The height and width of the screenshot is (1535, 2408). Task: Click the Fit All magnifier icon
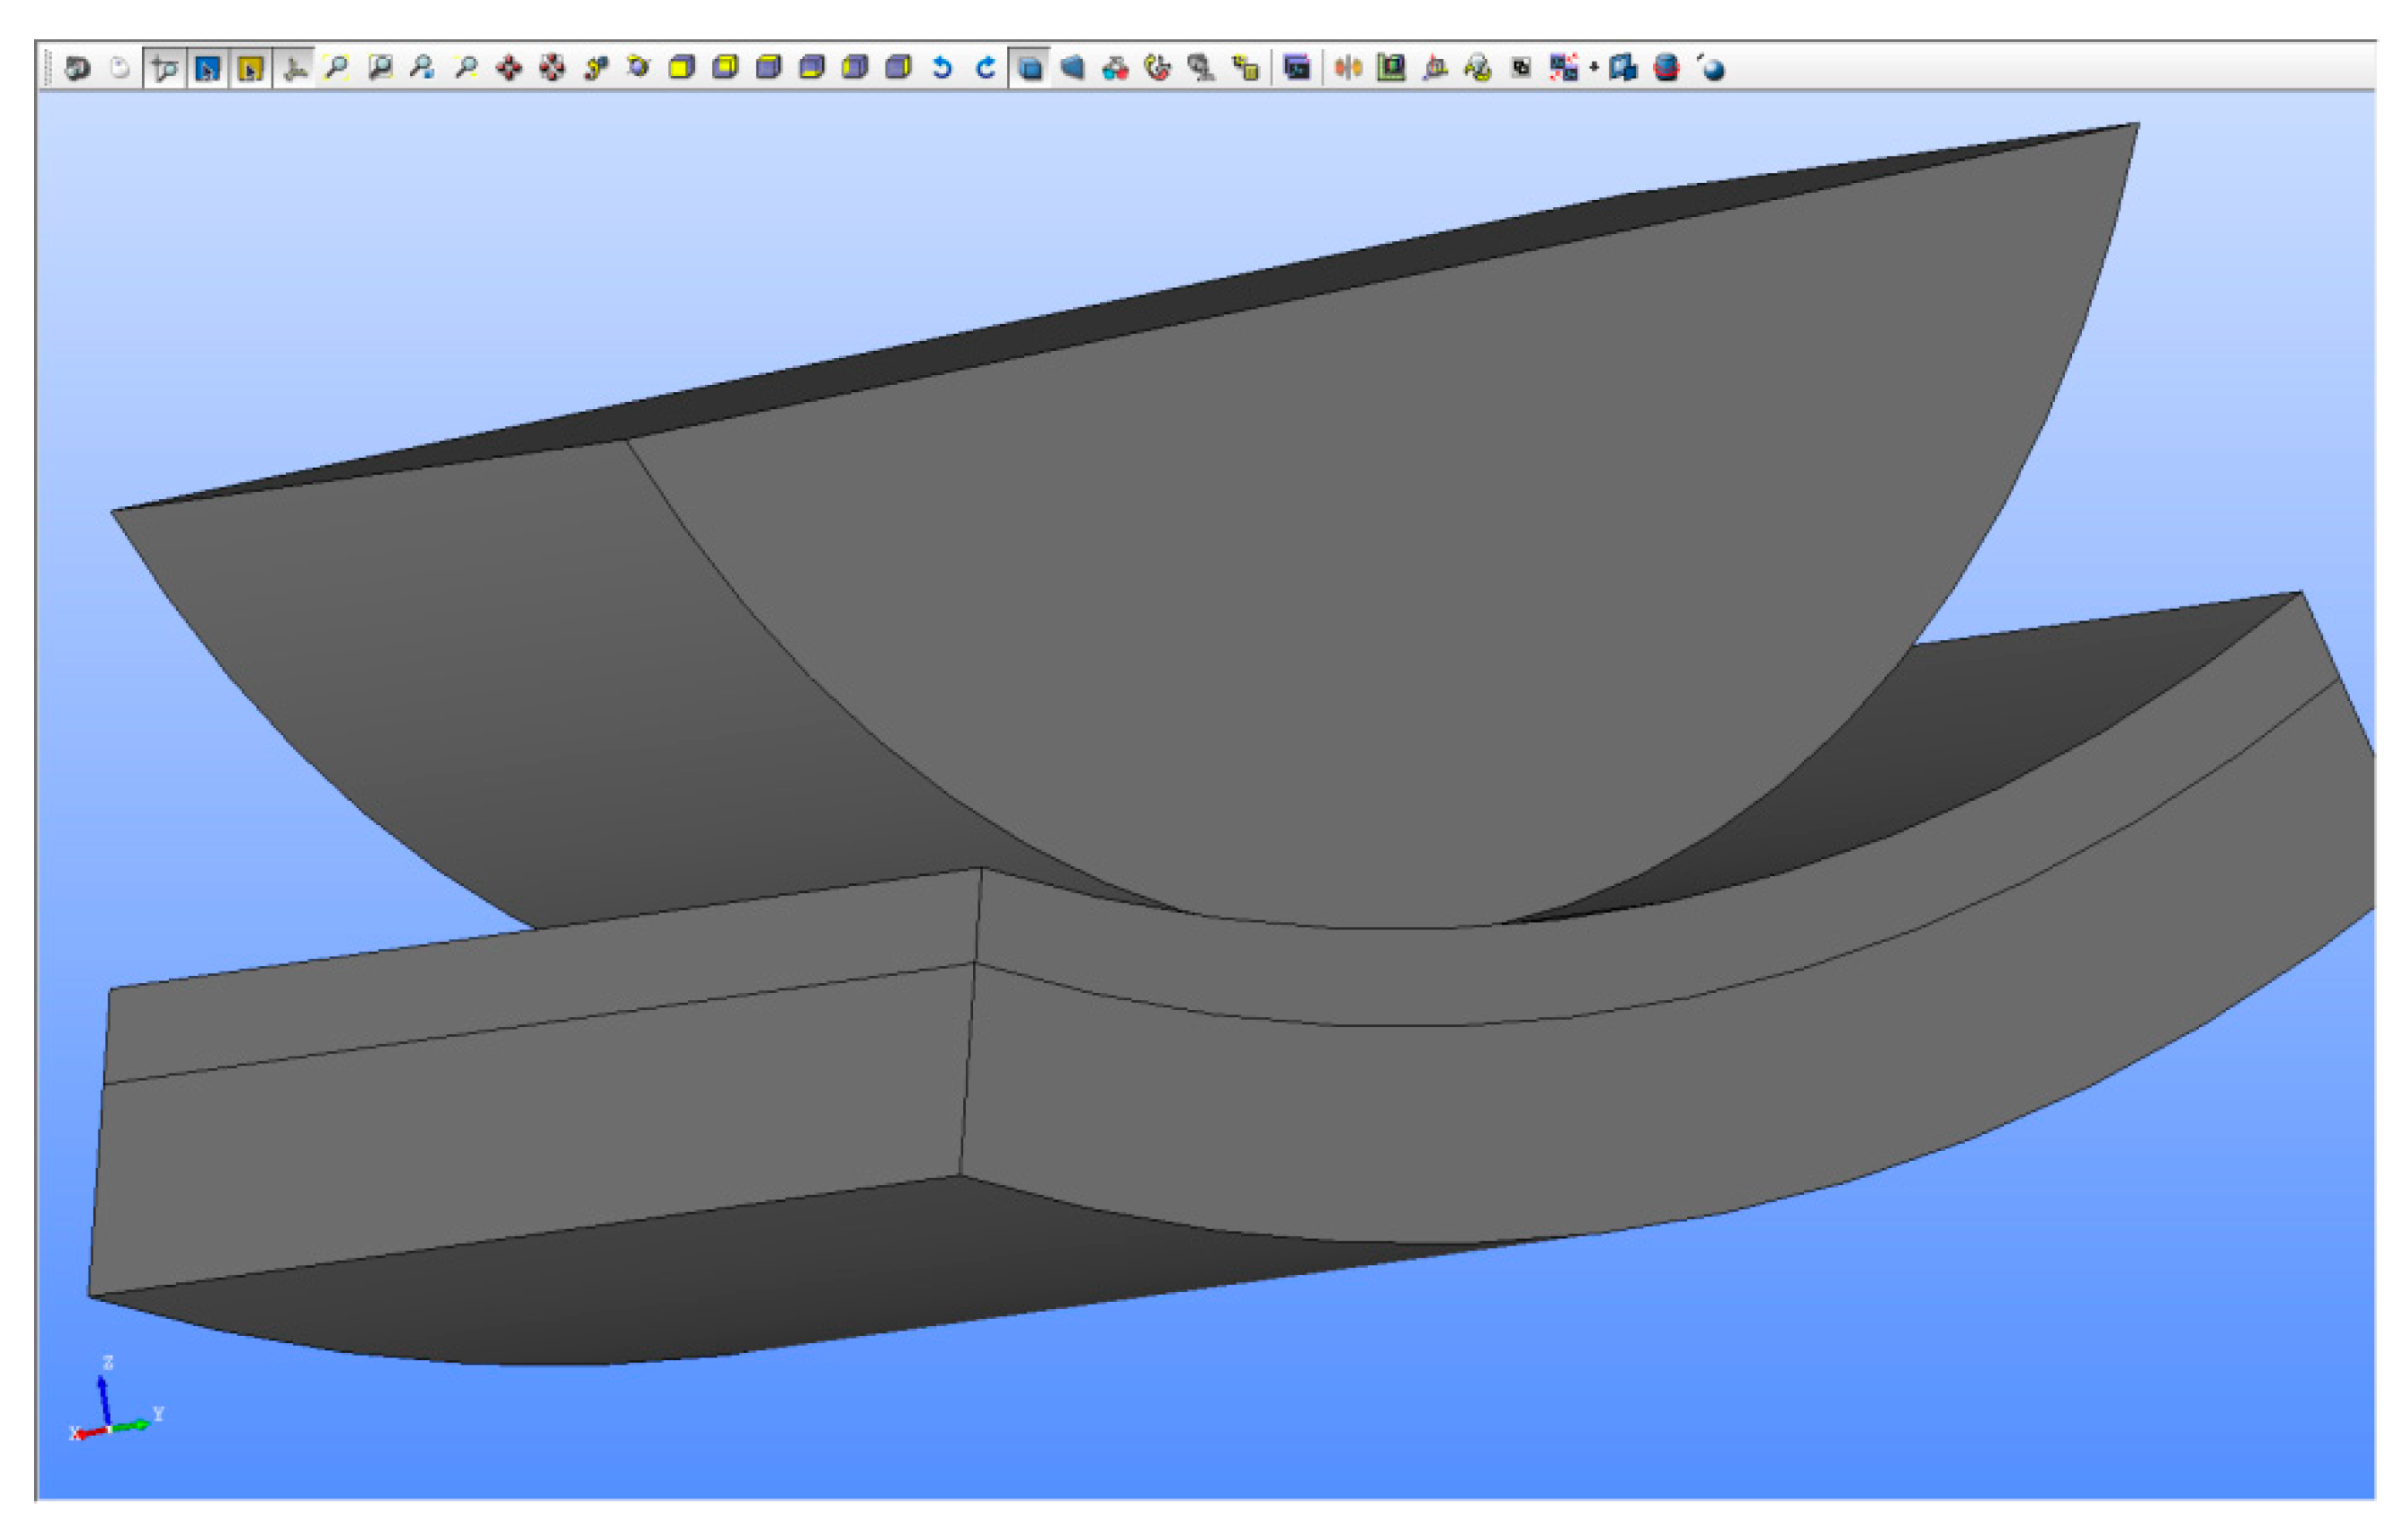[337, 68]
